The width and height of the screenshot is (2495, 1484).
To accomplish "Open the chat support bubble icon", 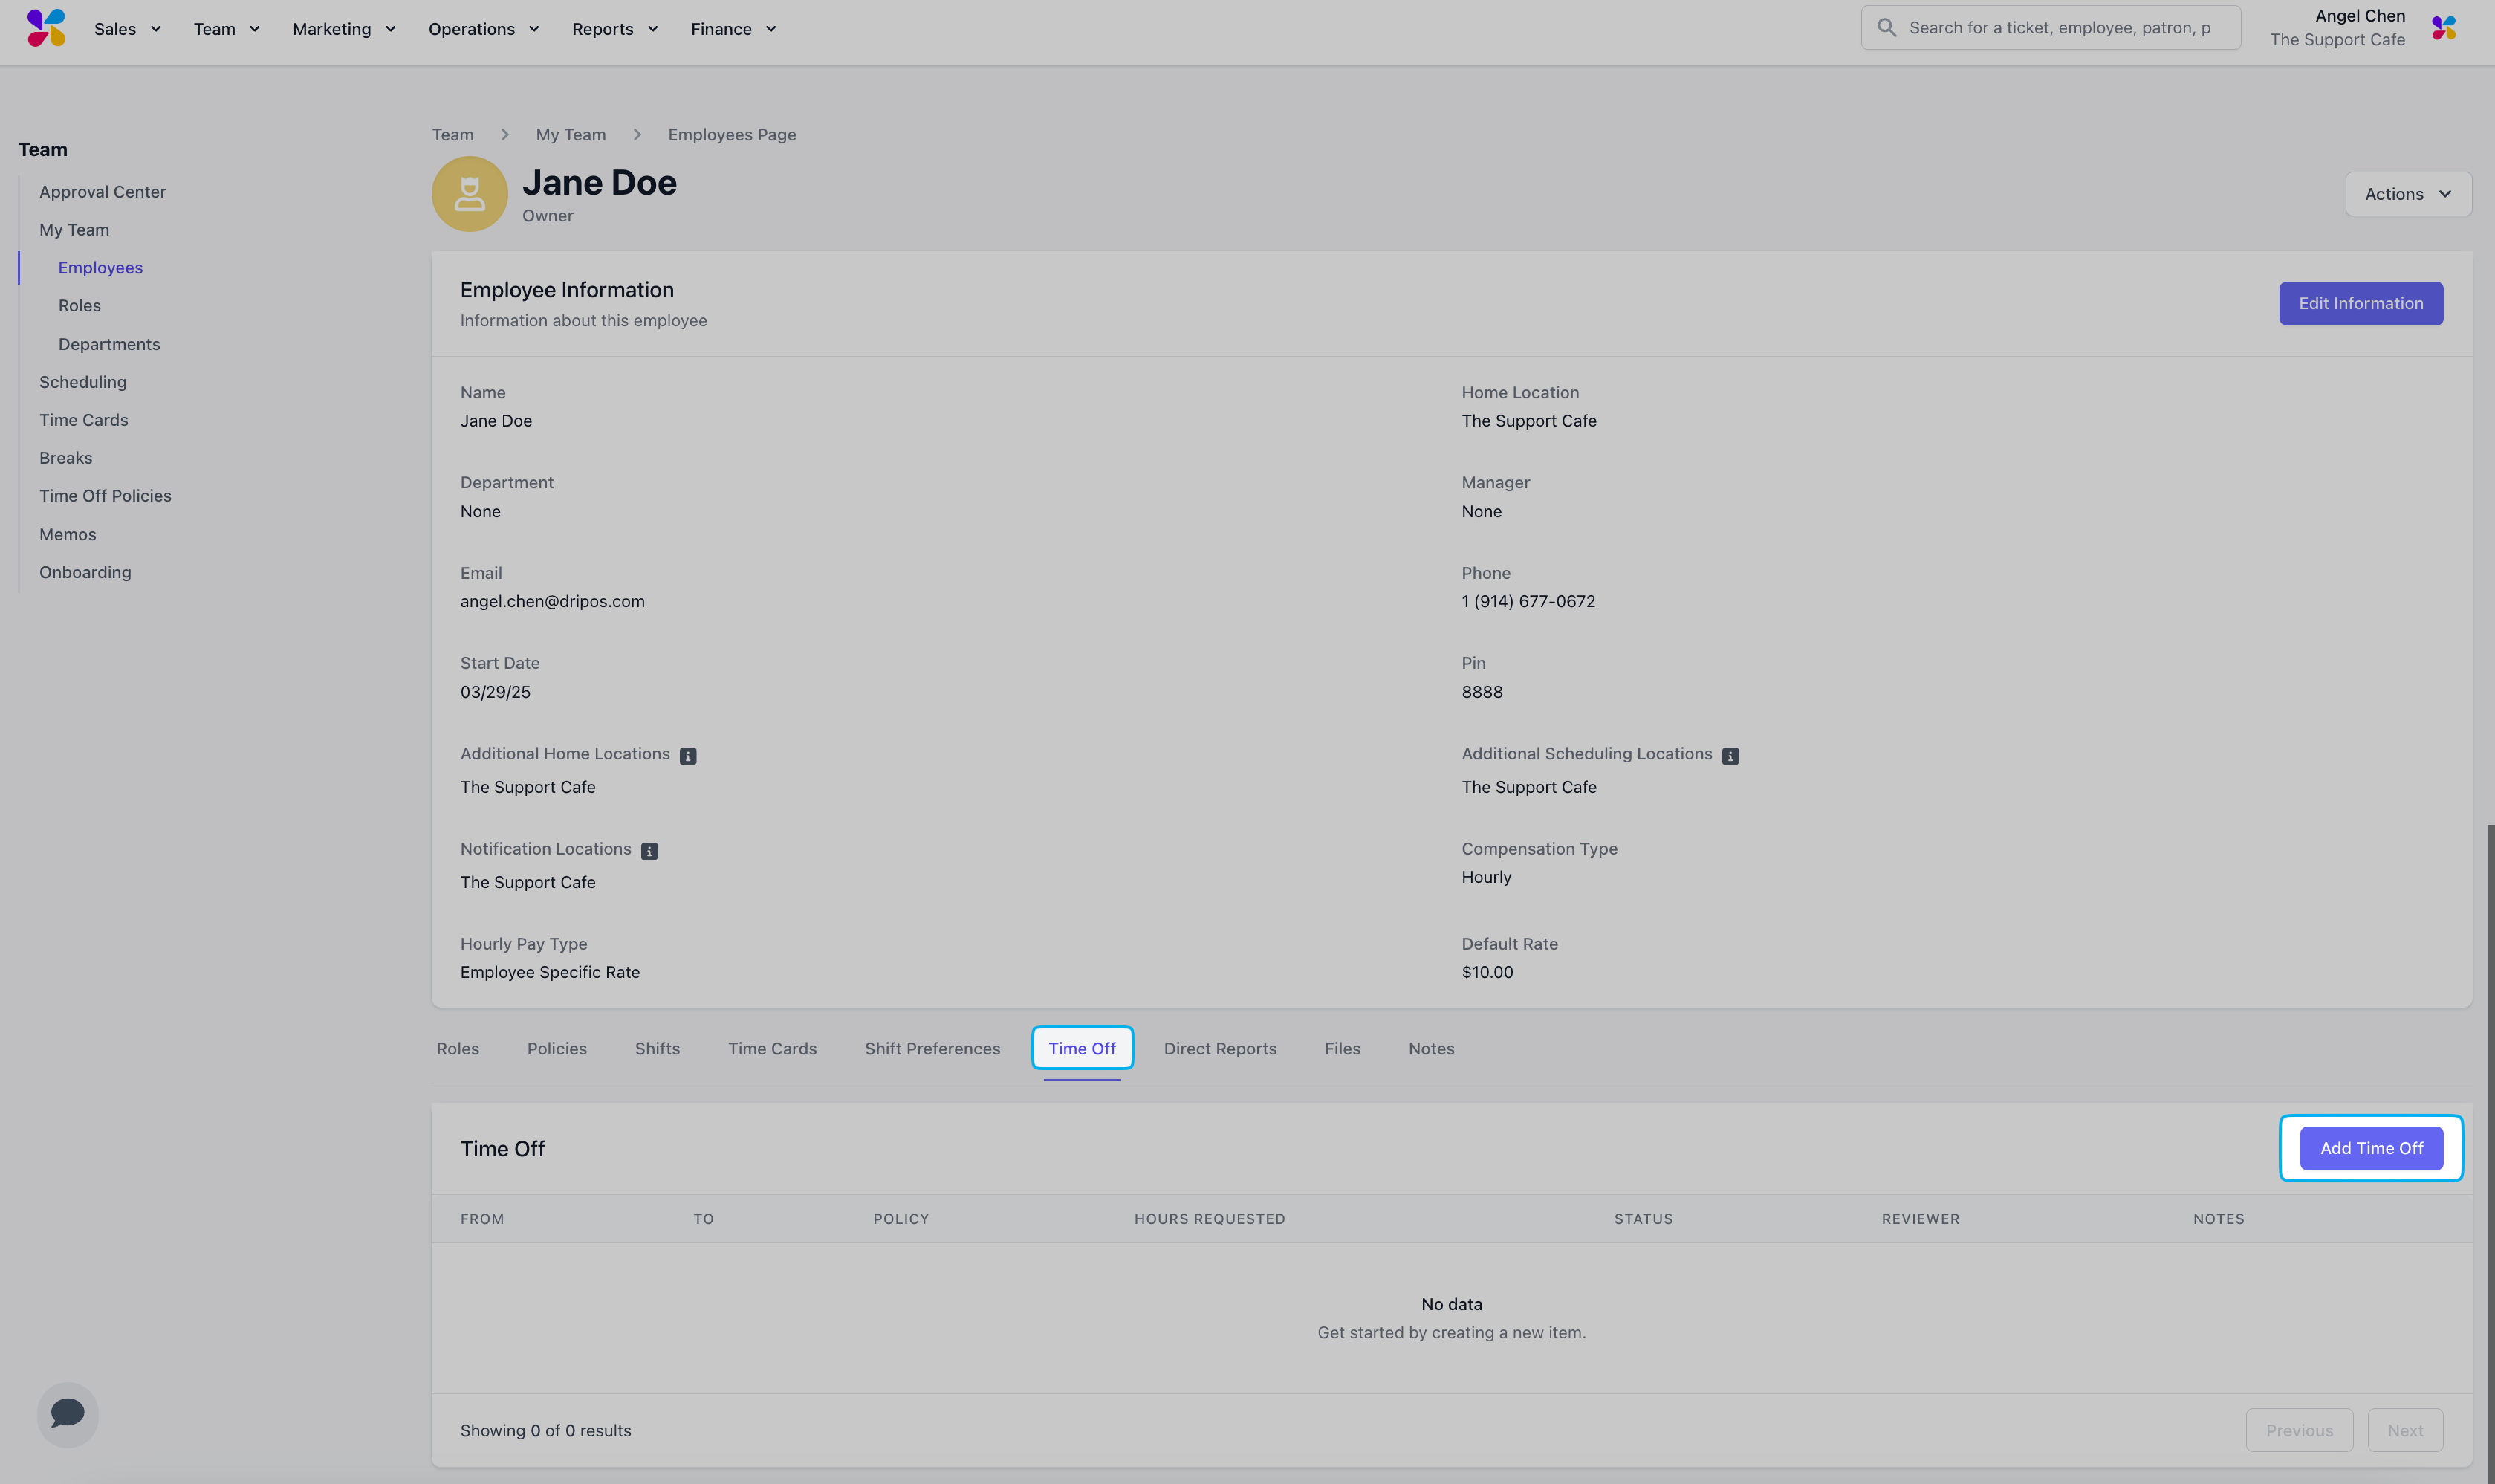I will [68, 1413].
